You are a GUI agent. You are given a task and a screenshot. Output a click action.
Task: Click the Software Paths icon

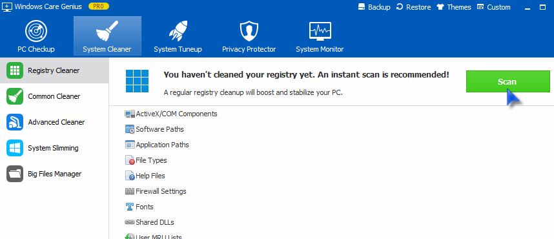pos(130,129)
